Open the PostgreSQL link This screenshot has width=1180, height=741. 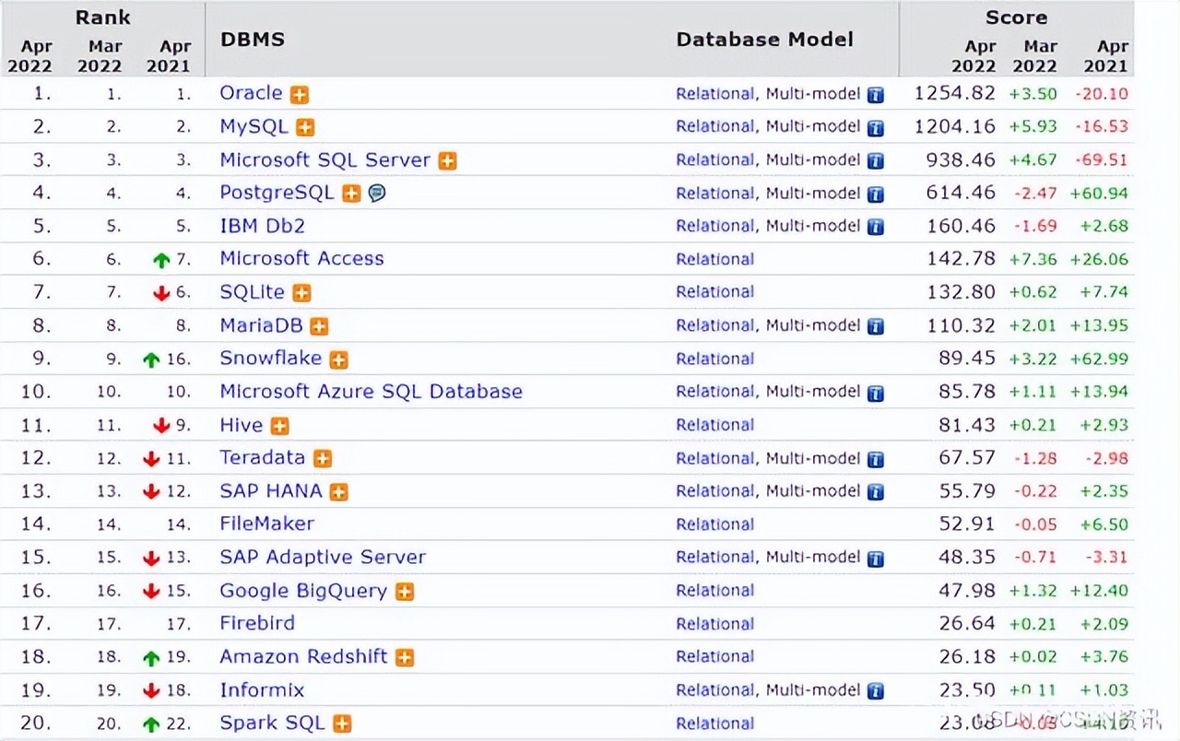tap(277, 193)
